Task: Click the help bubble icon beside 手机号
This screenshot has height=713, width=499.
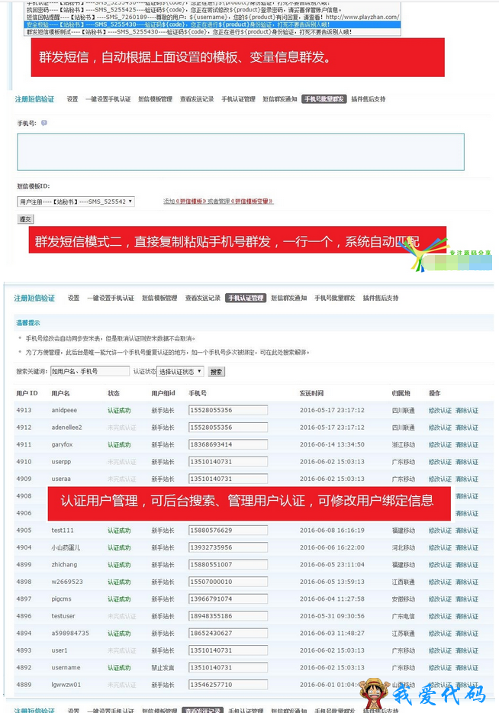Action: point(44,123)
